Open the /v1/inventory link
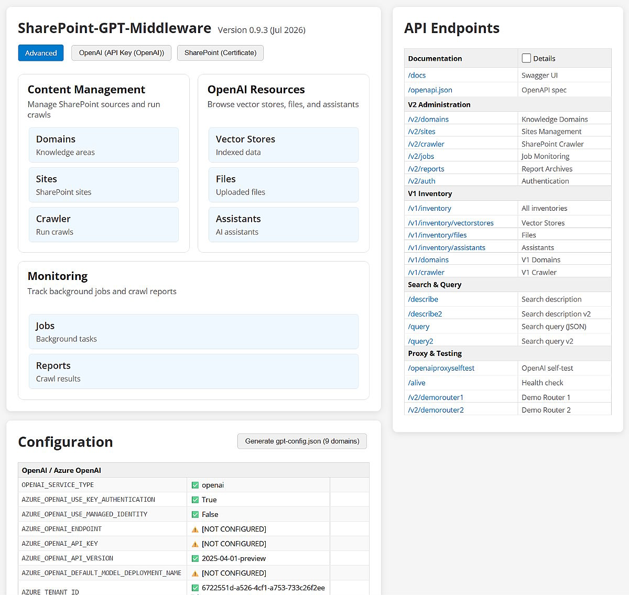This screenshot has height=595, width=629. click(429, 208)
